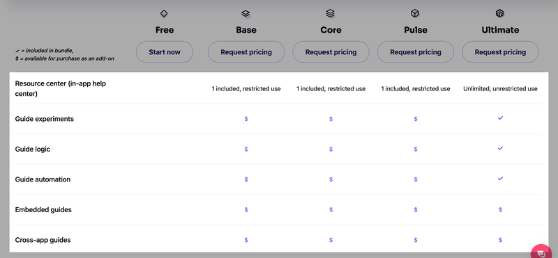Click the Guide automation row label
Viewport: 558px width, 258px height.
click(43, 179)
